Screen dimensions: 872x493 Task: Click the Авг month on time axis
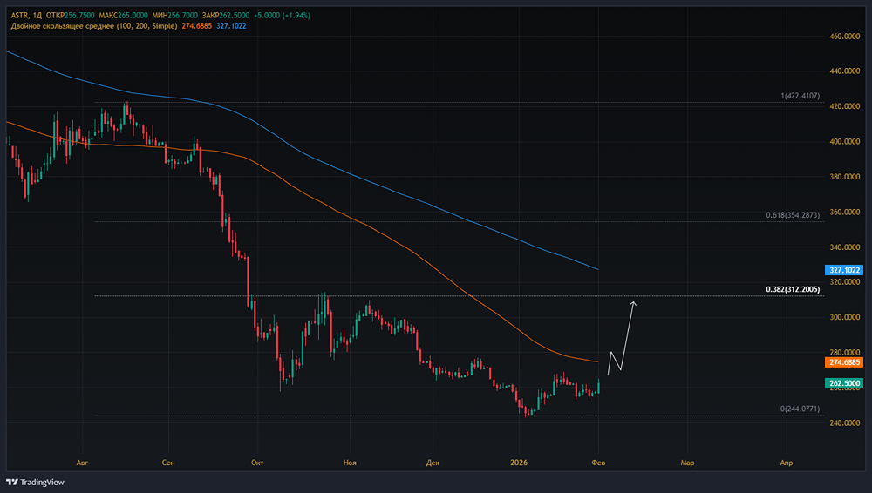[x=82, y=463]
